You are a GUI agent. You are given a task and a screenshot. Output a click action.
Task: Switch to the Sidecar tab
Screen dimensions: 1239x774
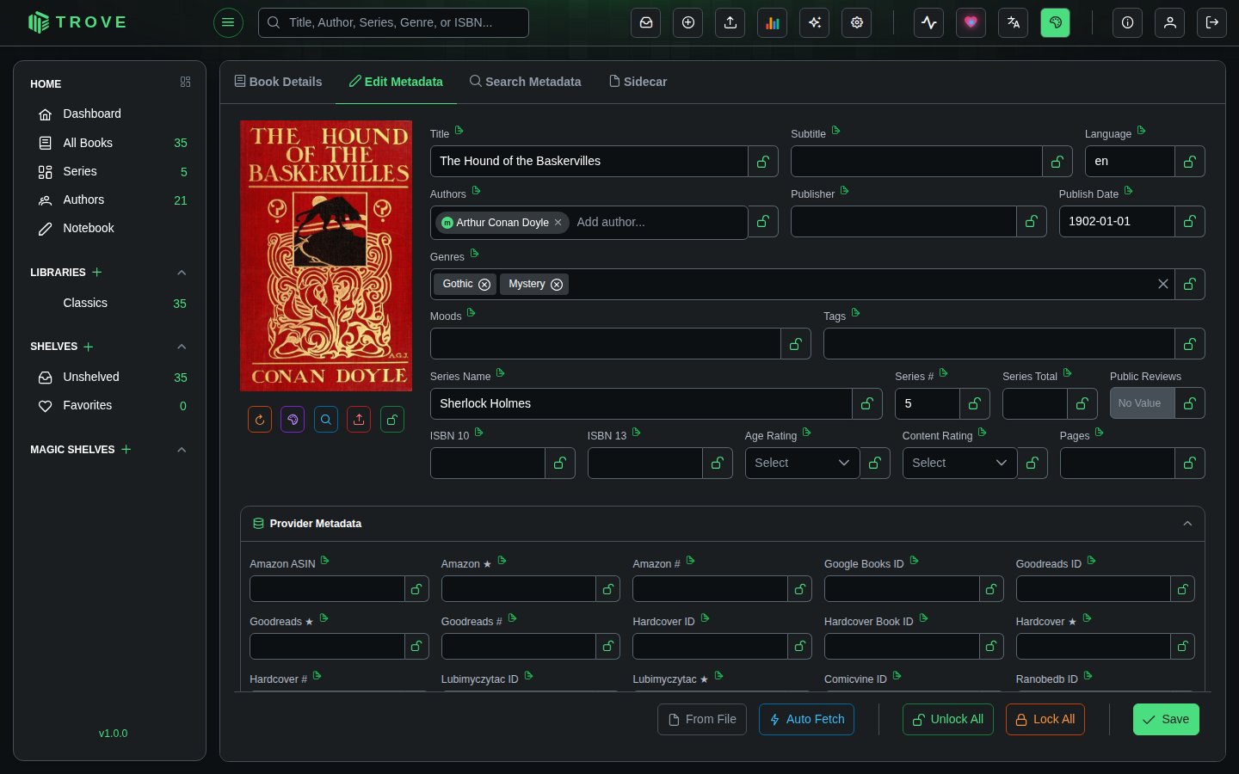(638, 82)
